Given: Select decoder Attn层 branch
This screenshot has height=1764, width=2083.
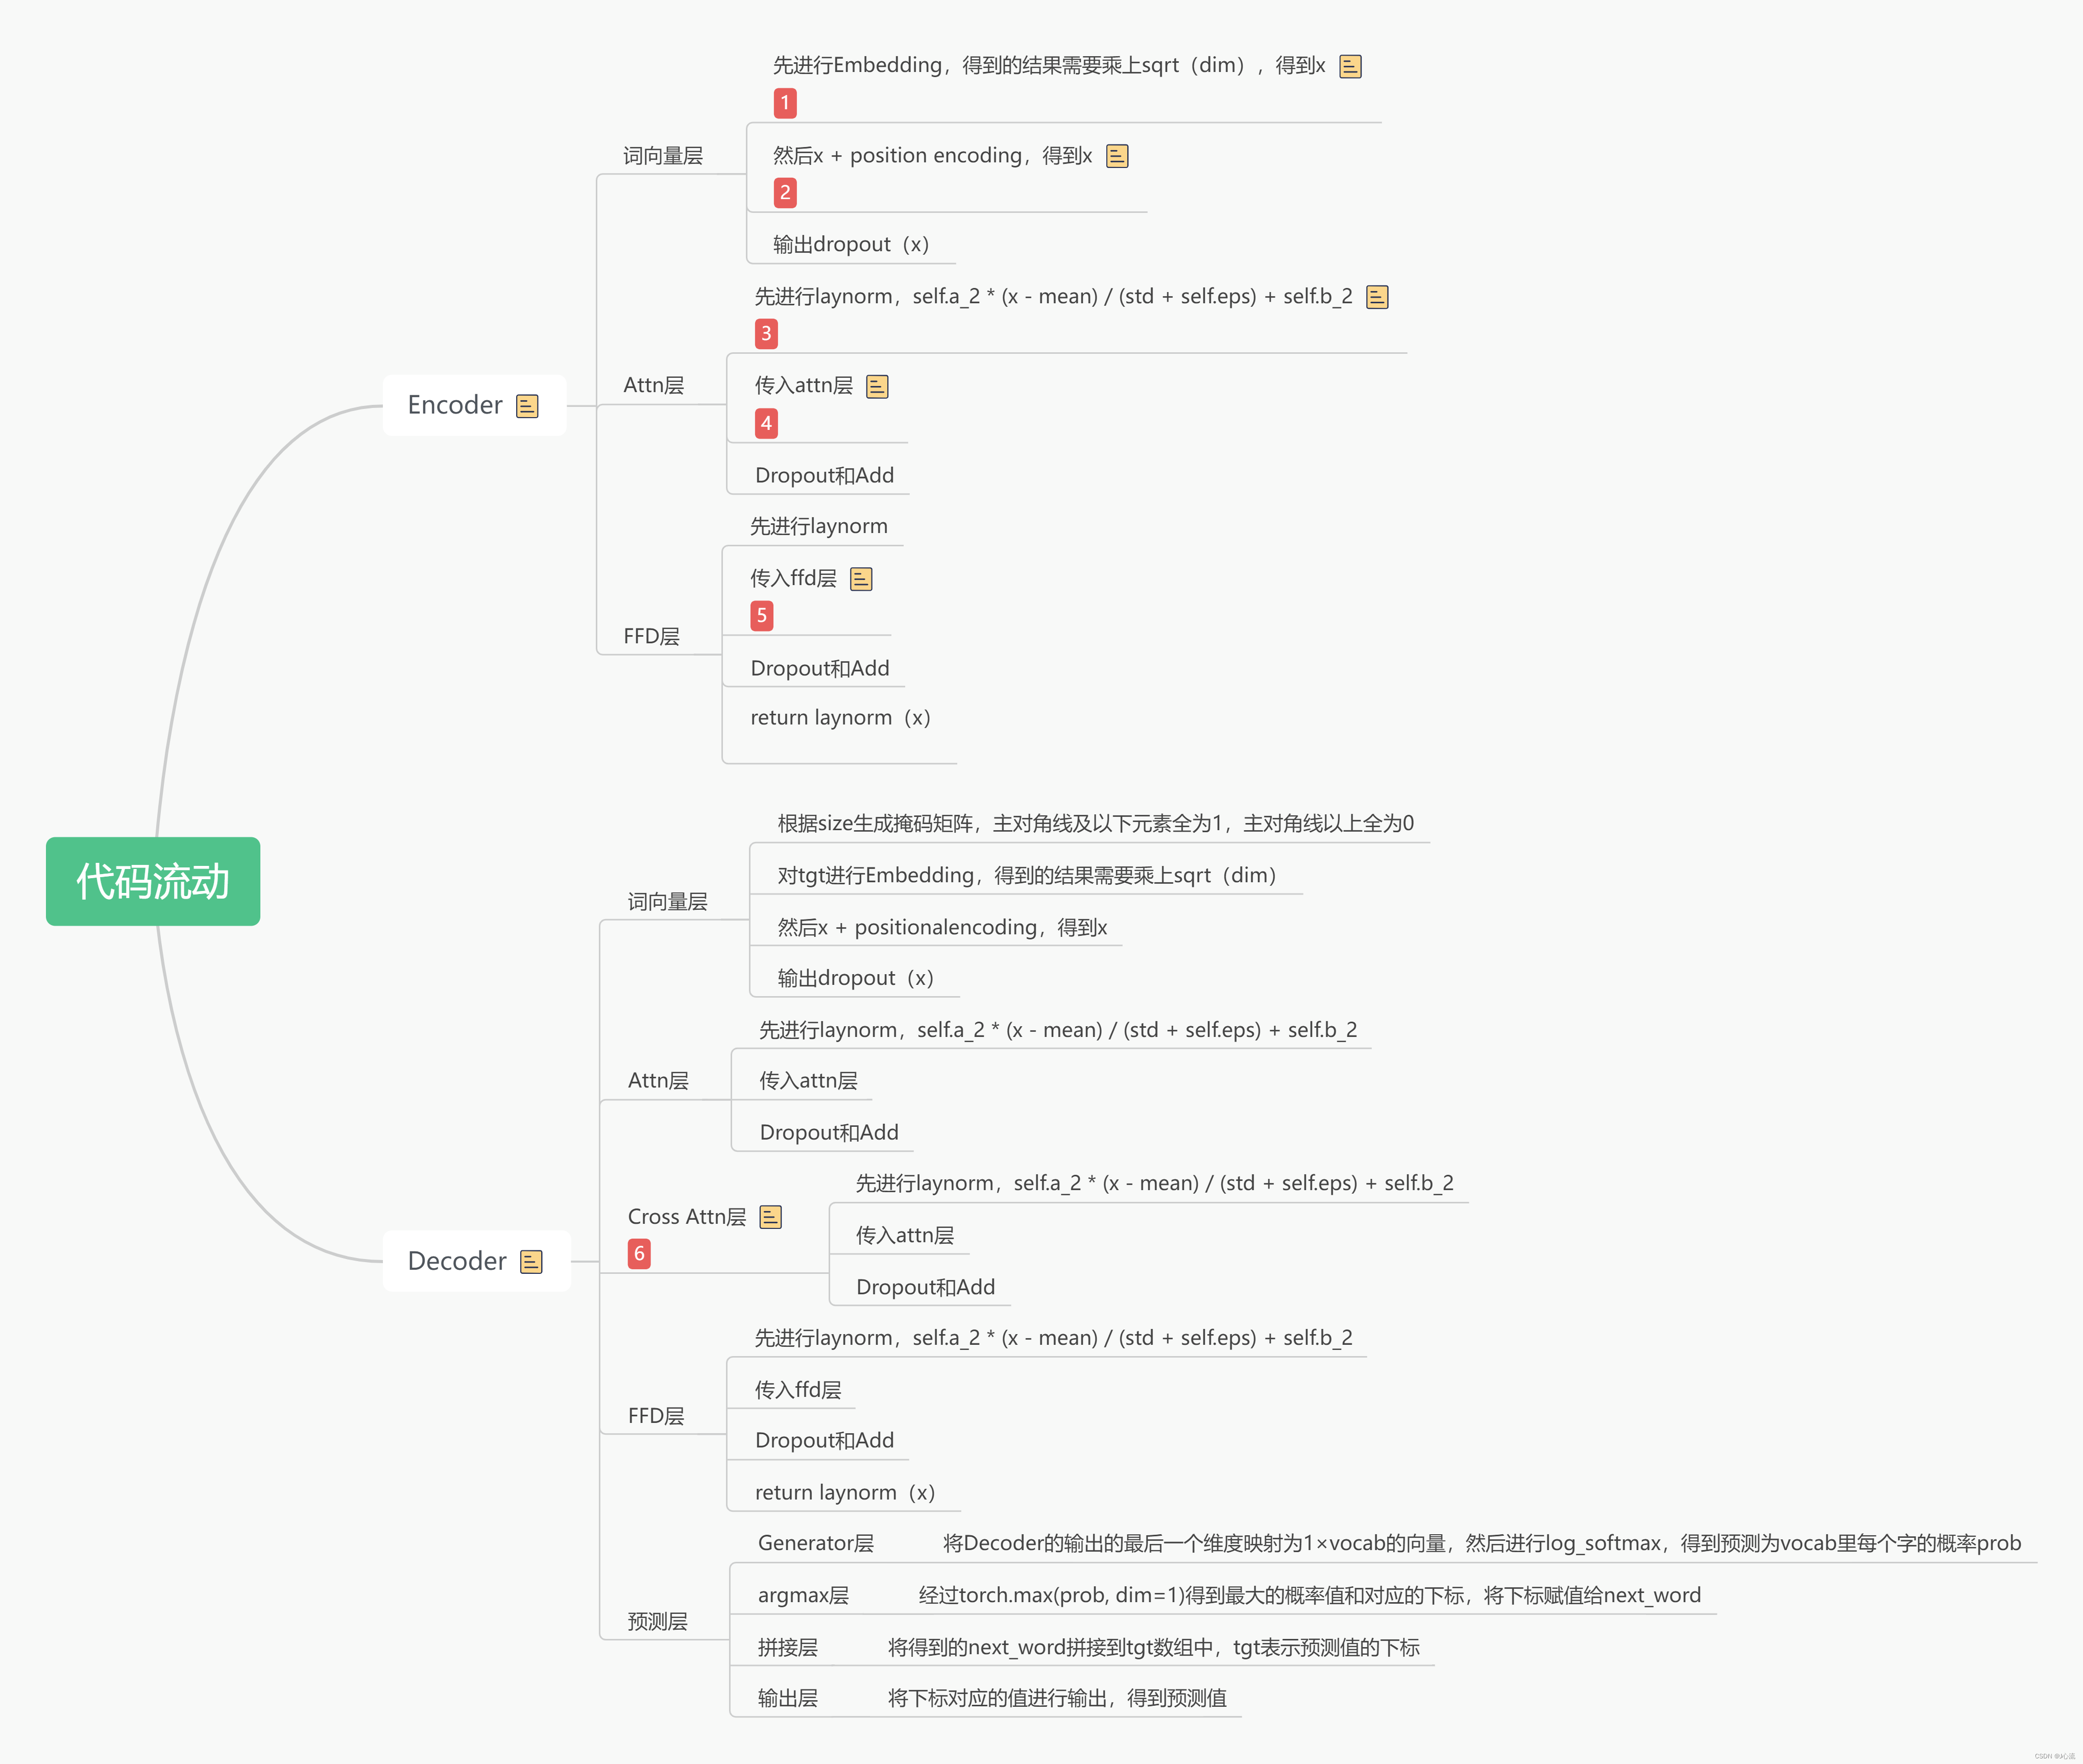Looking at the screenshot, I should [x=658, y=1081].
